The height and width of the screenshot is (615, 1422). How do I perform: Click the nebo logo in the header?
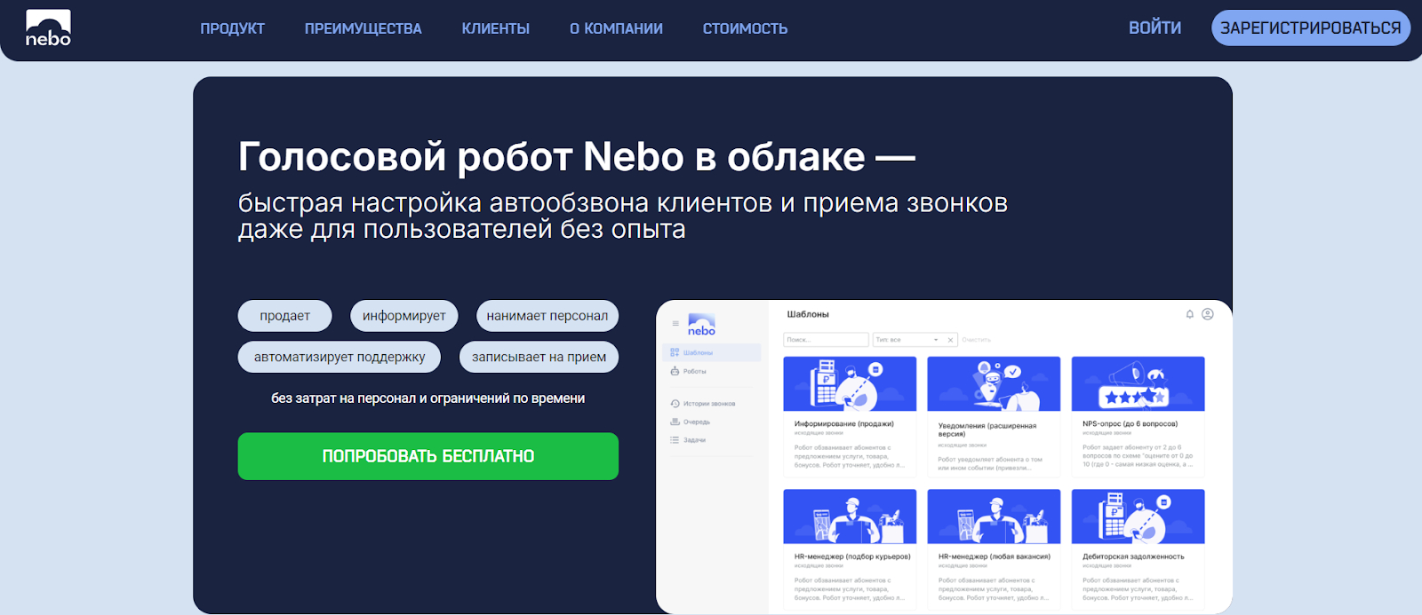point(48,28)
